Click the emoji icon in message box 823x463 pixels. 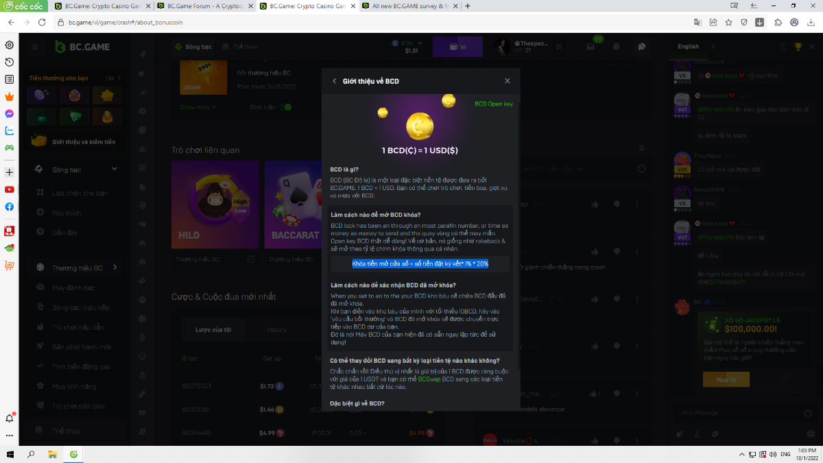(x=678, y=434)
